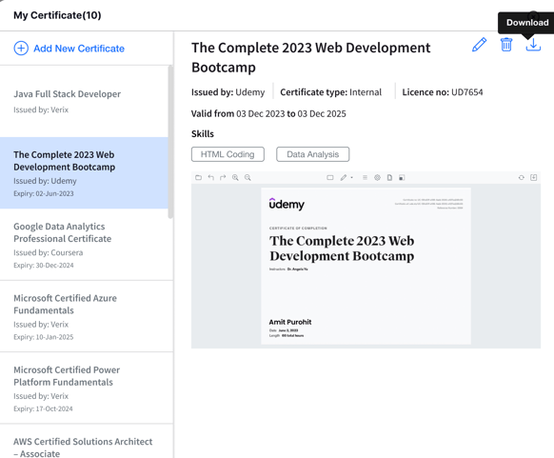Click the viewer export download icon at toolbar end
Screen dimensions: 554x458
pos(533,177)
